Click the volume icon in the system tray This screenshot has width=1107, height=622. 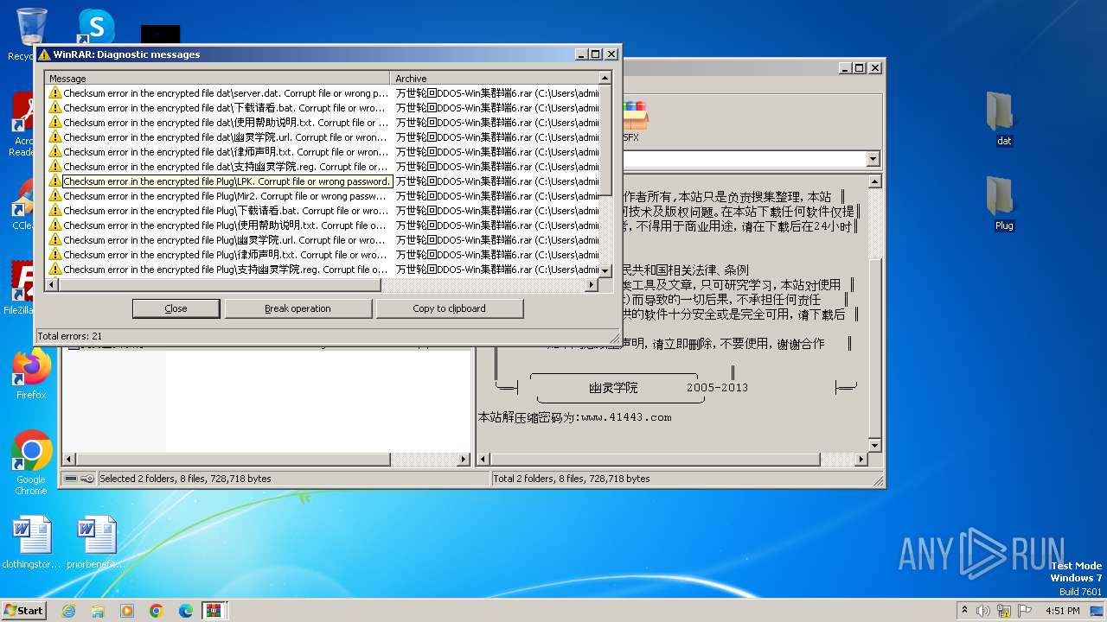click(984, 610)
